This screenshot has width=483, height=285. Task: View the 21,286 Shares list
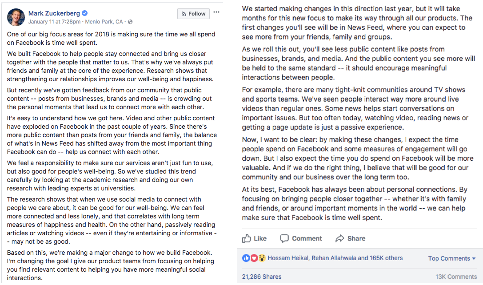point(262,276)
